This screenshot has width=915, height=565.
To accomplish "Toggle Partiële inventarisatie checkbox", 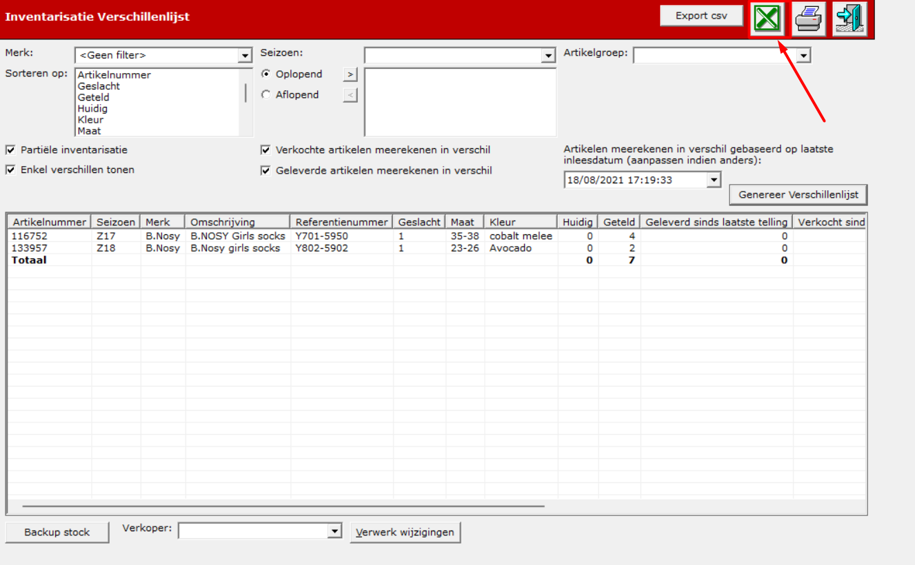I will point(10,150).
